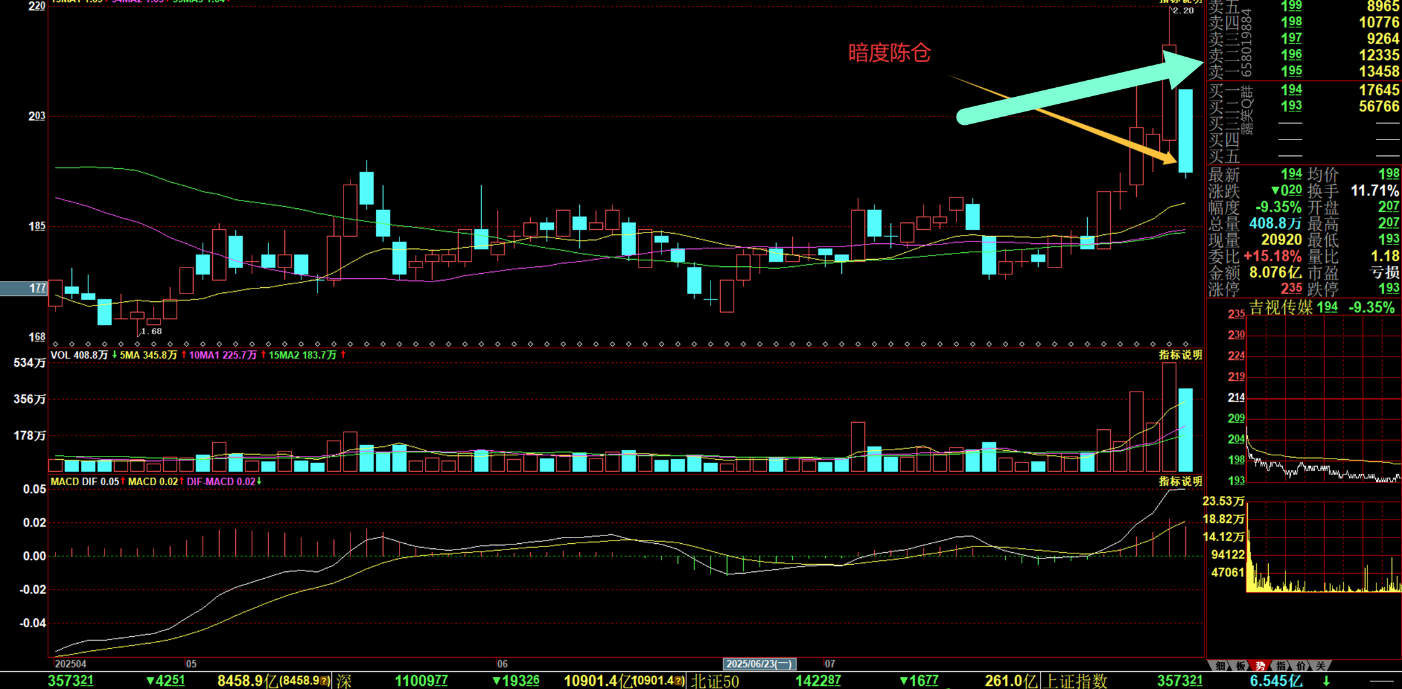Click the tallest volume bar in VOL panel
The image size is (1402, 689).
1169,417
